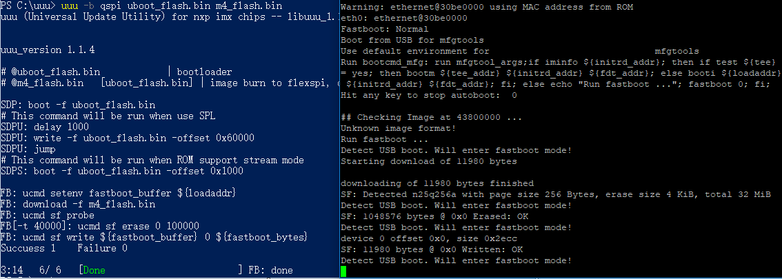Viewport: 782px width, 279px height.
Task: Click the green Done progress bar
Action: click(x=94, y=270)
